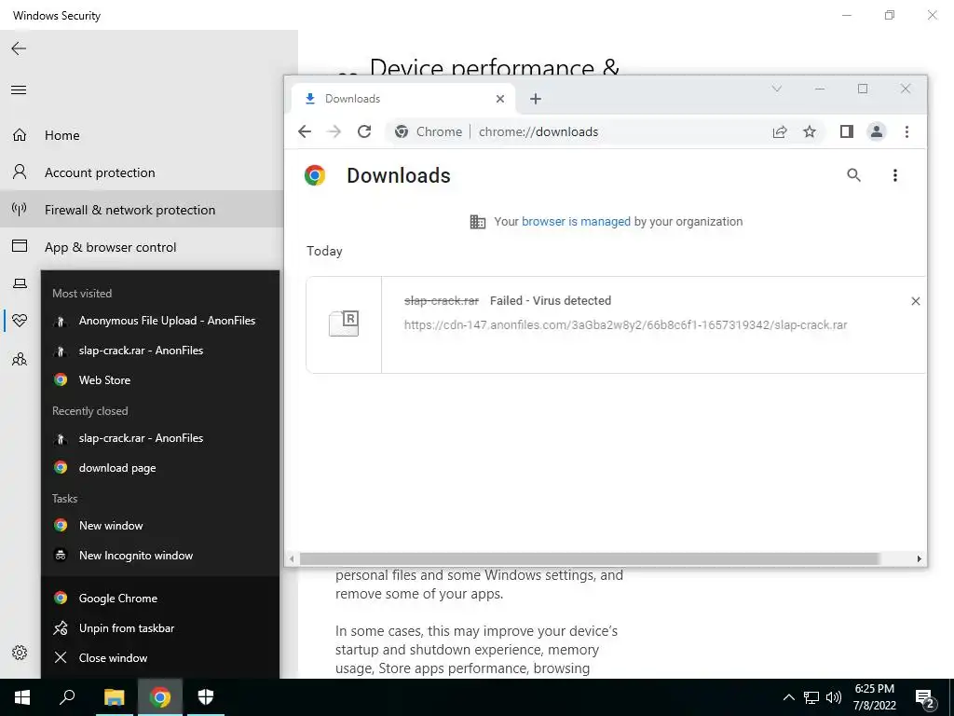Search downloads with magnifier icon
Viewport: 954px width, 716px height.
pyautogui.click(x=853, y=175)
